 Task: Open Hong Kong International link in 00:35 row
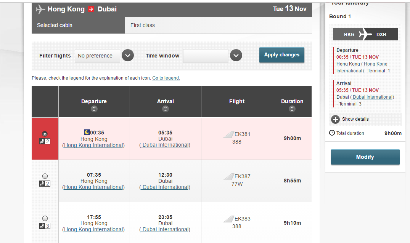93,145
